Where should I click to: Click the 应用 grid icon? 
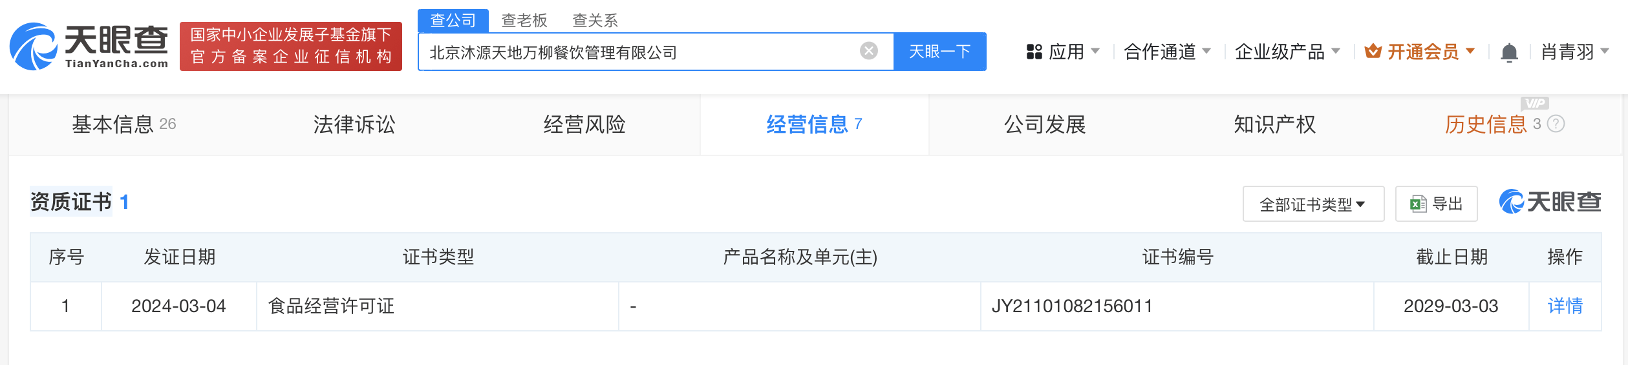click(x=1034, y=52)
